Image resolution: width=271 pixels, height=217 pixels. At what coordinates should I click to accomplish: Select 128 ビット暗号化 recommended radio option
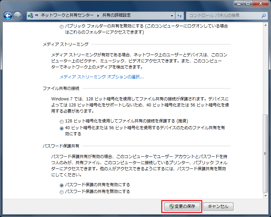click(x=61, y=121)
